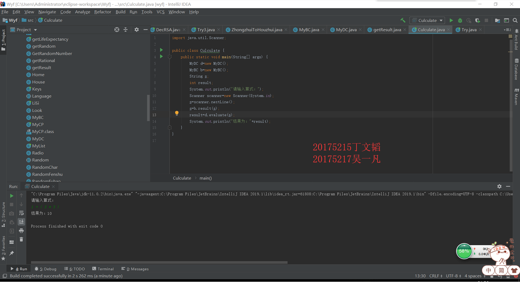Toggle the Database tool window
Image resolution: width=520 pixels, height=282 pixels.
click(516, 69)
